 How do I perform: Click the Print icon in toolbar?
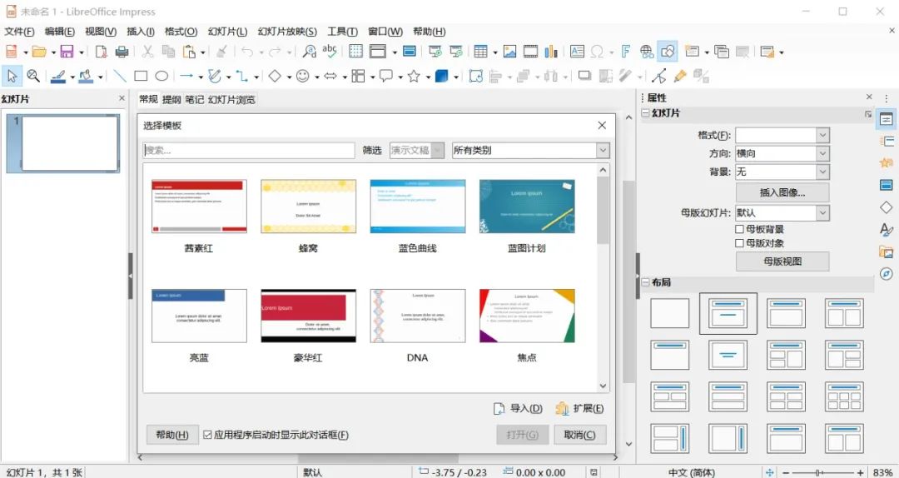pos(122,52)
